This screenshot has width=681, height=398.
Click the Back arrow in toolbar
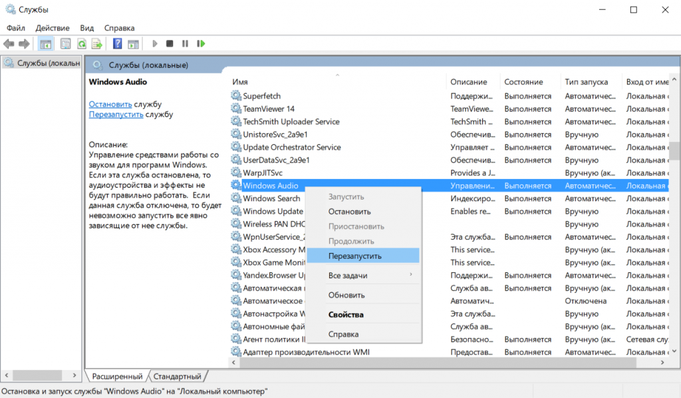pos(9,44)
